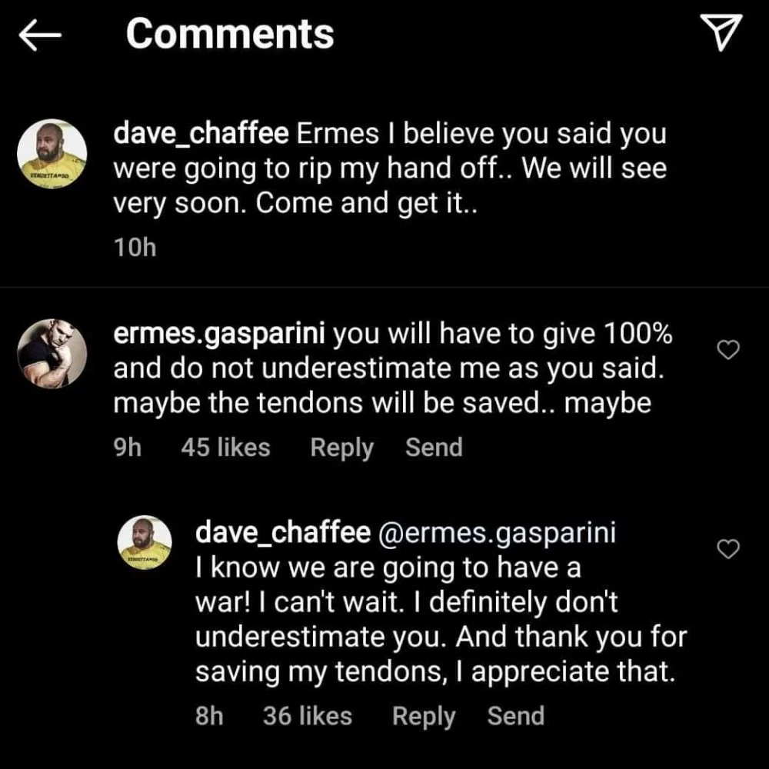The height and width of the screenshot is (769, 769).
Task: Like the ermes.gasparini comment with heart
Action: [727, 351]
